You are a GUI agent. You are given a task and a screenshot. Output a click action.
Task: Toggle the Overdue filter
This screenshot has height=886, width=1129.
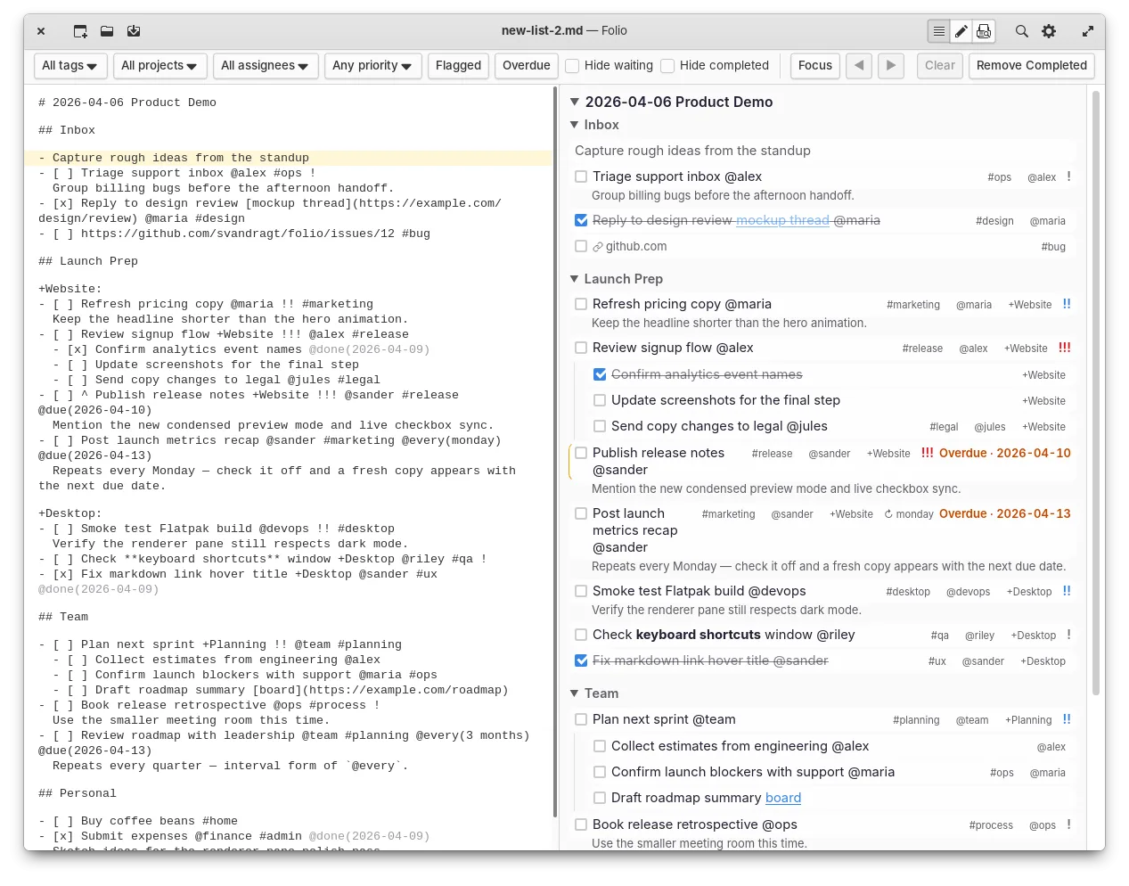coord(527,65)
